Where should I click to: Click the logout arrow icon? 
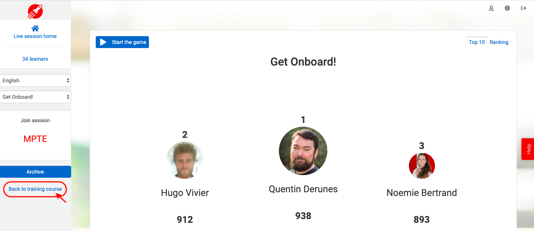[523, 8]
